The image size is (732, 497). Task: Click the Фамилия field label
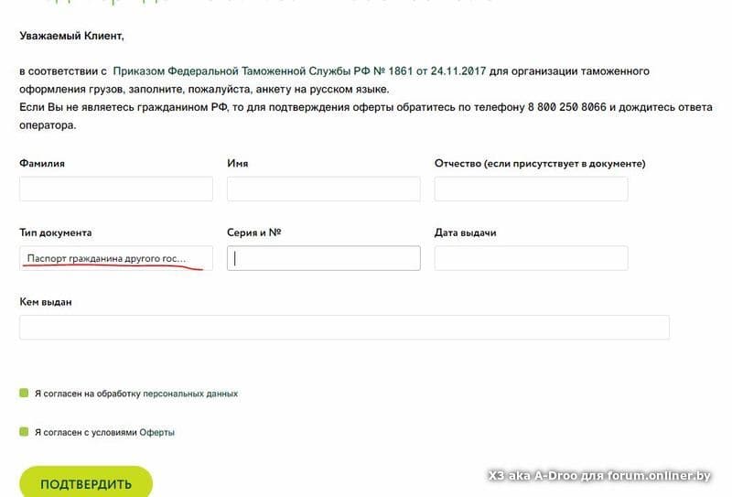pyautogui.click(x=42, y=164)
